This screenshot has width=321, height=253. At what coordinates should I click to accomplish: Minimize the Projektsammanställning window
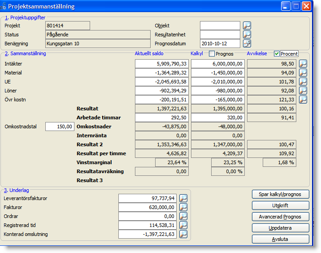[286, 6]
